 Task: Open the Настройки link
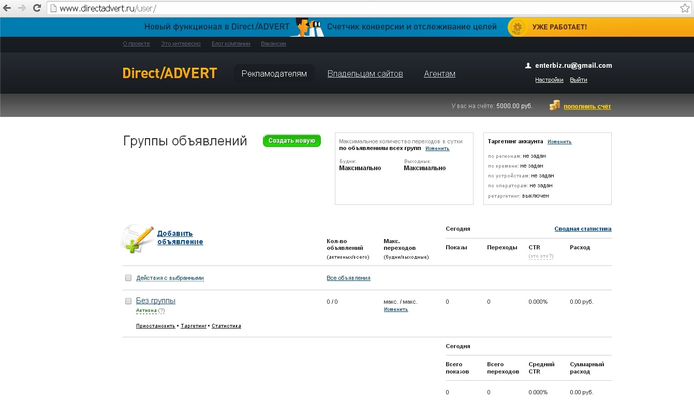tap(549, 80)
